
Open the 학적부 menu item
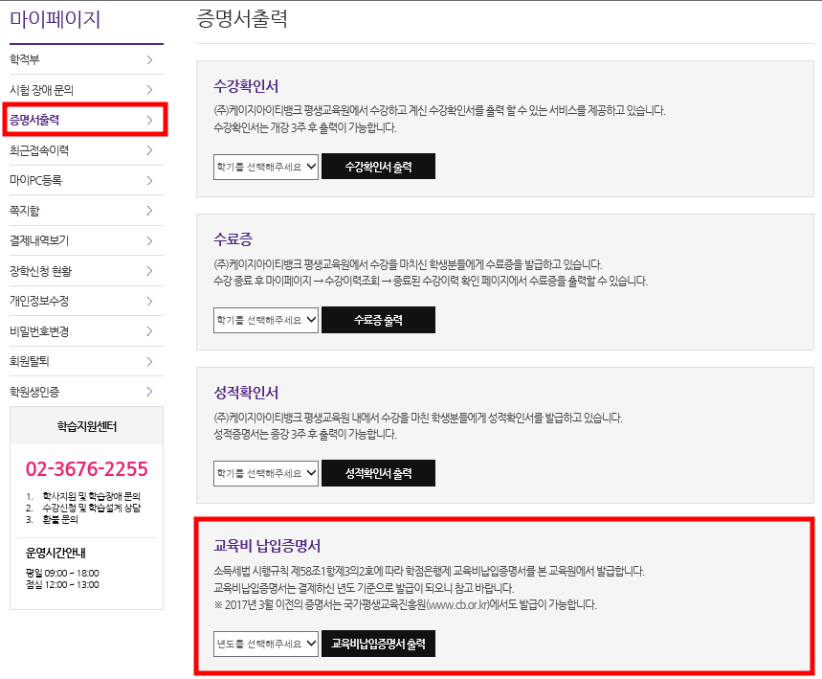(x=86, y=59)
